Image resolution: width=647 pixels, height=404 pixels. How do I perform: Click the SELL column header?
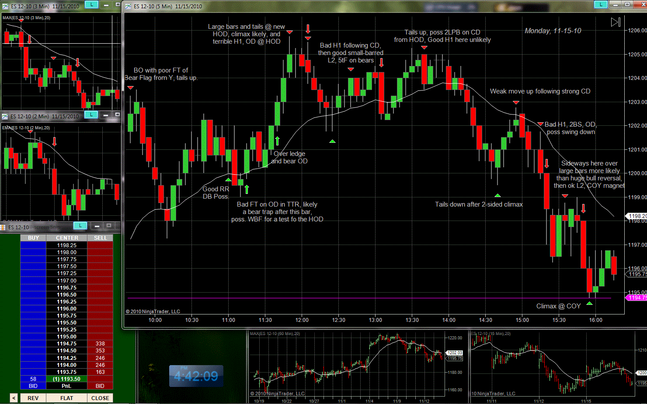point(100,238)
